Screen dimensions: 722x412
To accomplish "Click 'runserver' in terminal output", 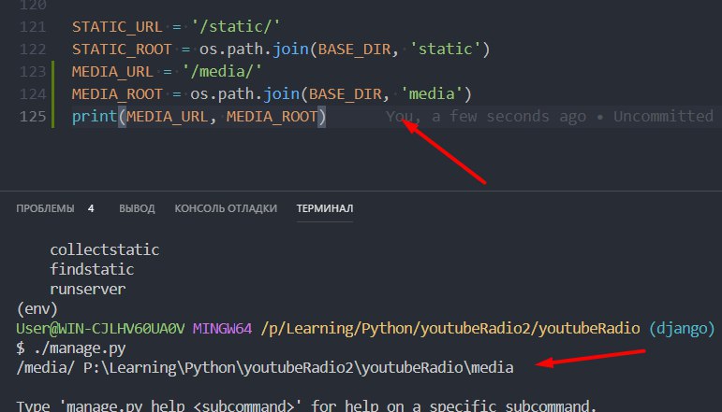I will (x=87, y=290).
